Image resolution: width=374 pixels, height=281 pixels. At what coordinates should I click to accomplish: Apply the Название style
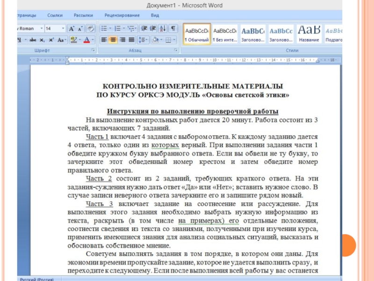pos(309,34)
